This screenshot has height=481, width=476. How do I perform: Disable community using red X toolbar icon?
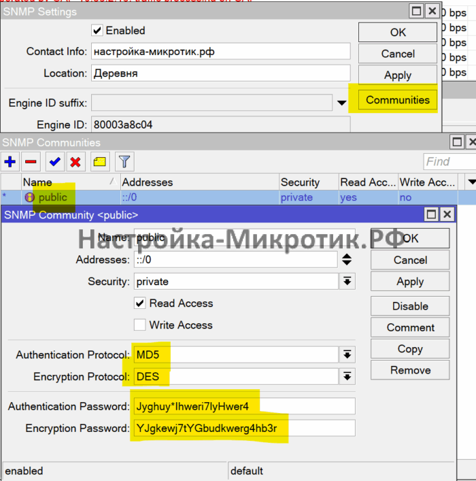[x=75, y=161]
